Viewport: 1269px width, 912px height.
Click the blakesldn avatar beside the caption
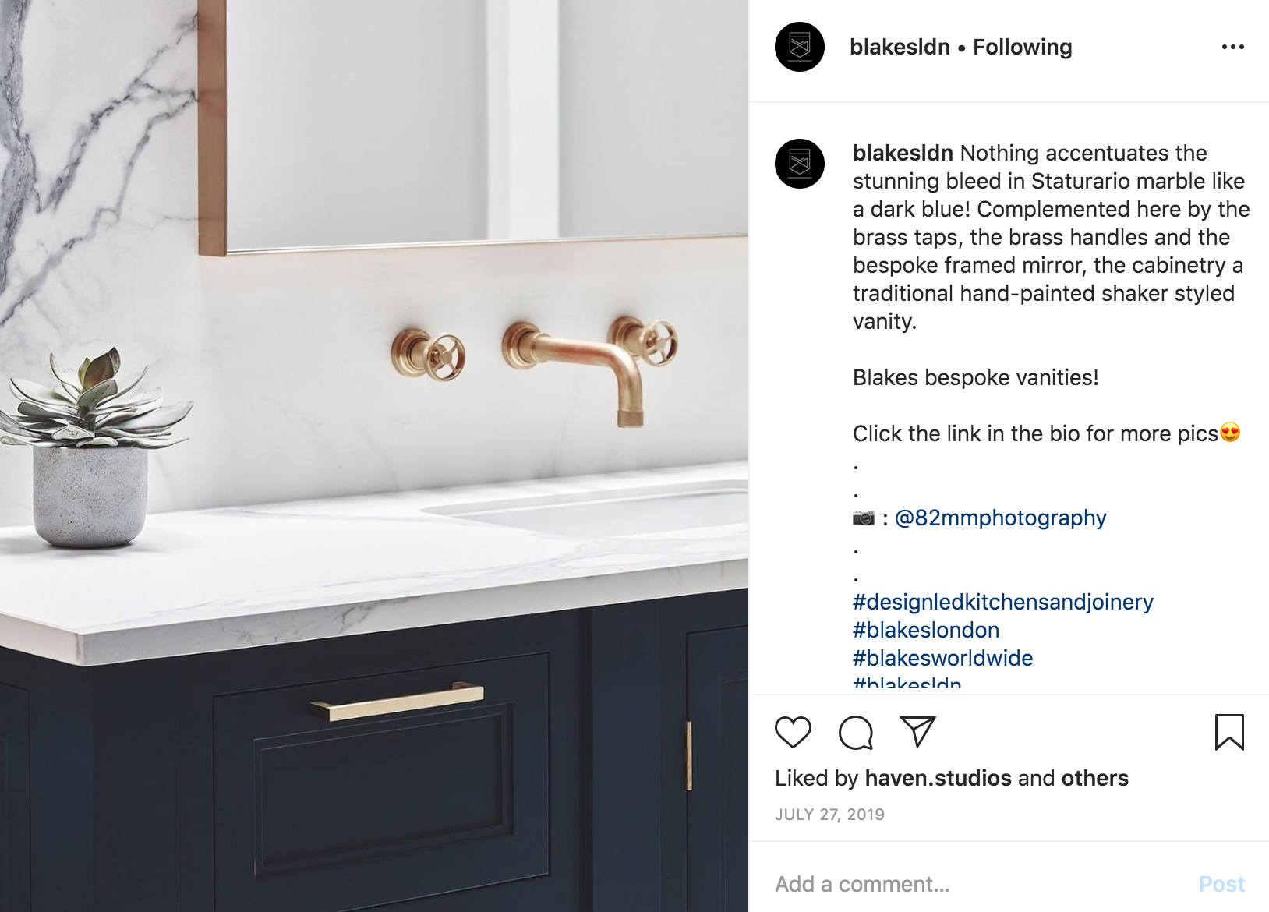(799, 163)
